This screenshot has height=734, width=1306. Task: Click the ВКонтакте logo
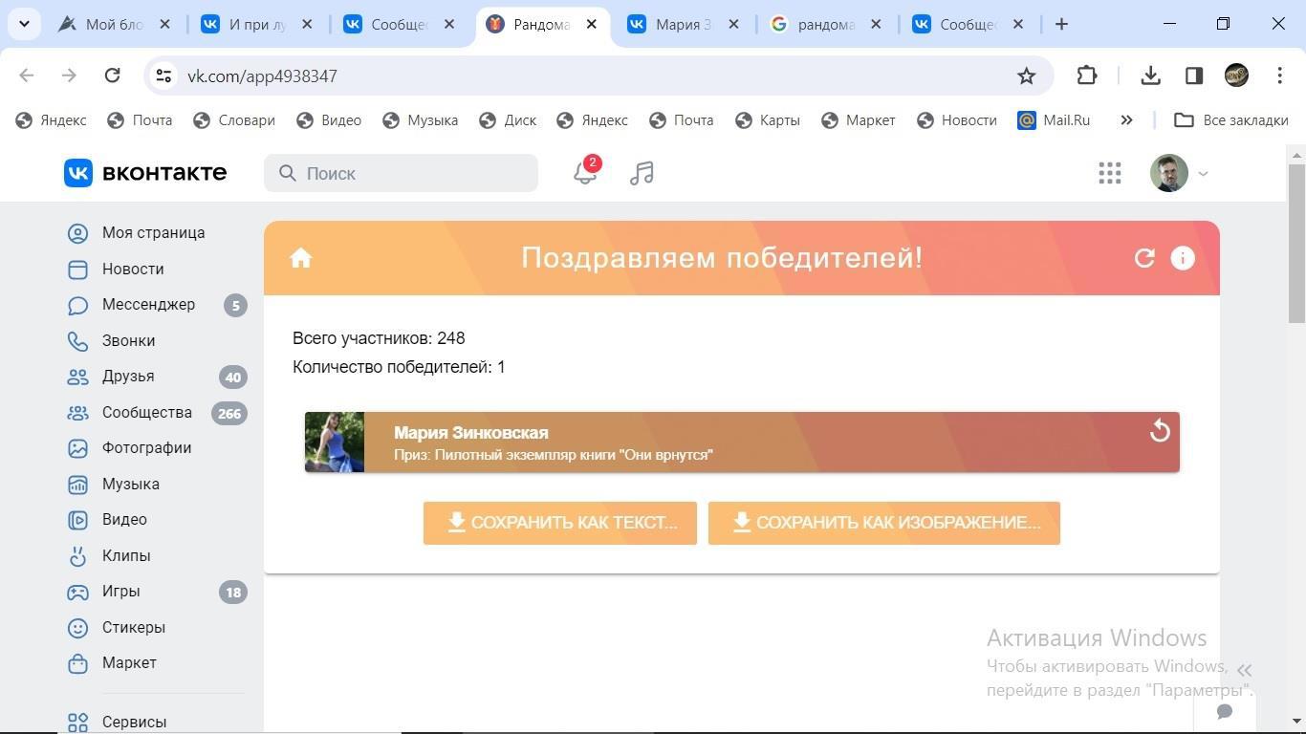point(145,173)
